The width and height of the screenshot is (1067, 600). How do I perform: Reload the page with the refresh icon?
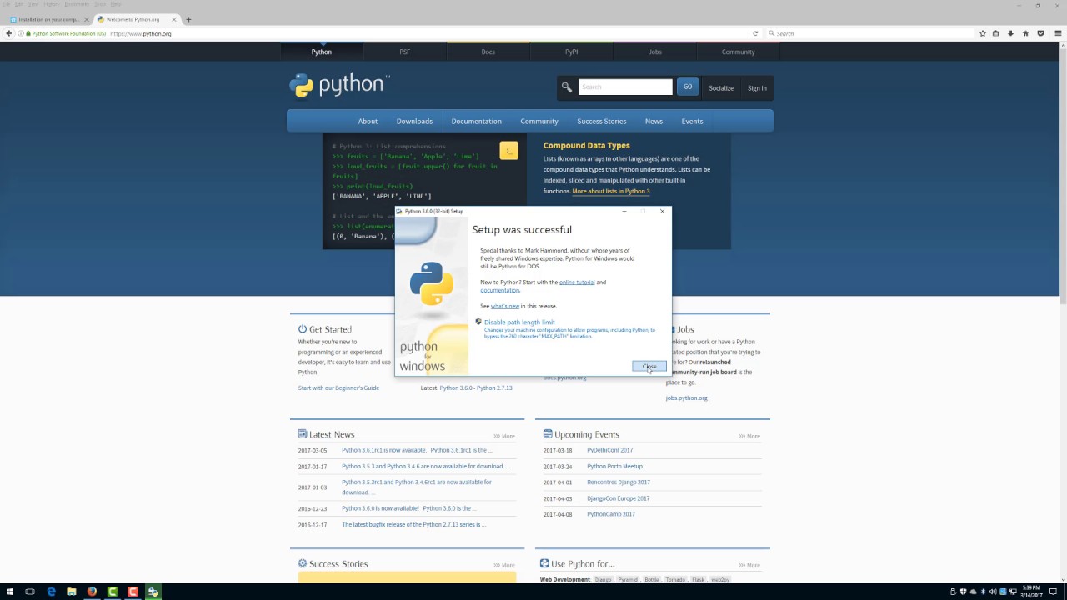755,33
